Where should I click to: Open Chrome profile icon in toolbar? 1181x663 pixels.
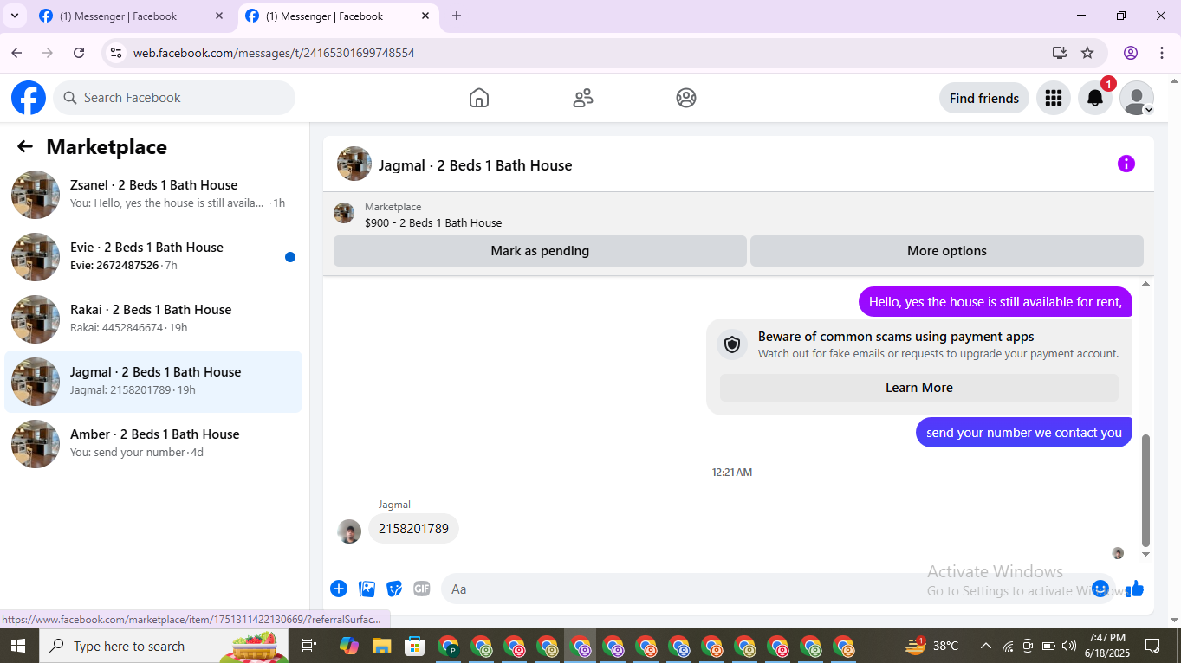pos(1131,53)
